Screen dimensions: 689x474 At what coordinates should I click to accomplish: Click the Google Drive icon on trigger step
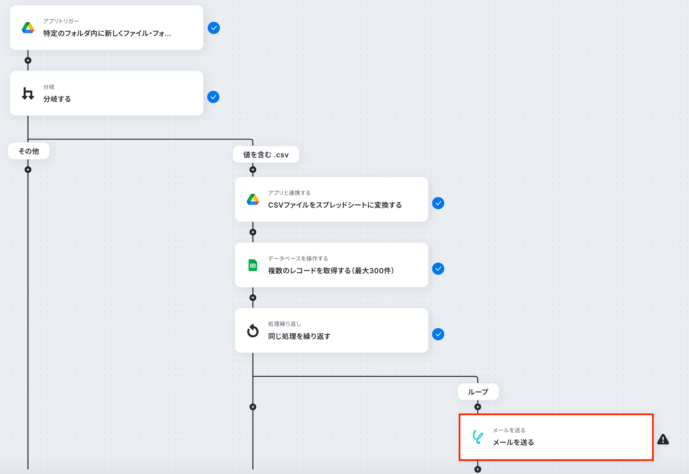pos(28,28)
